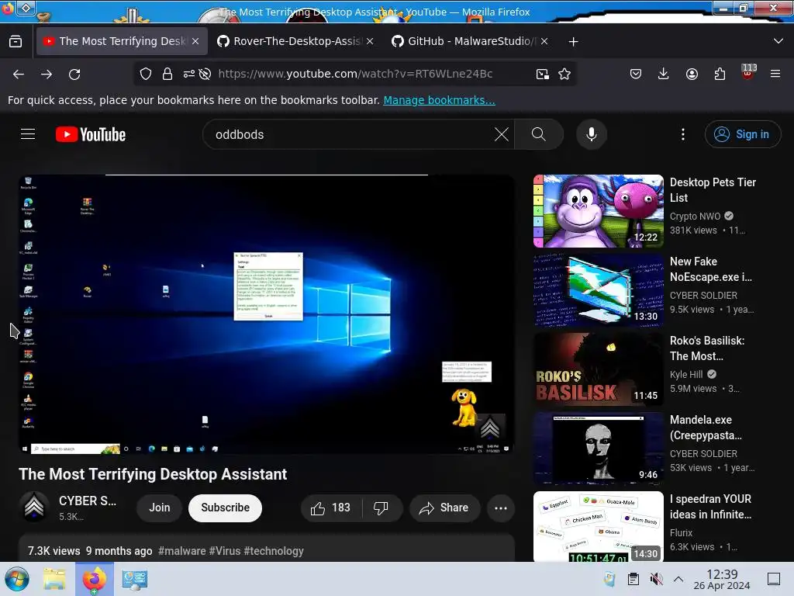
Task: Open the site permissions icon in address bar
Action: pos(189,74)
